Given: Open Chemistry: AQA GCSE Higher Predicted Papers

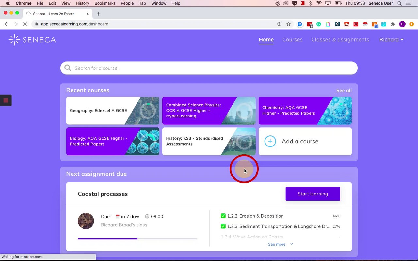Looking at the screenshot, I should click(305, 111).
